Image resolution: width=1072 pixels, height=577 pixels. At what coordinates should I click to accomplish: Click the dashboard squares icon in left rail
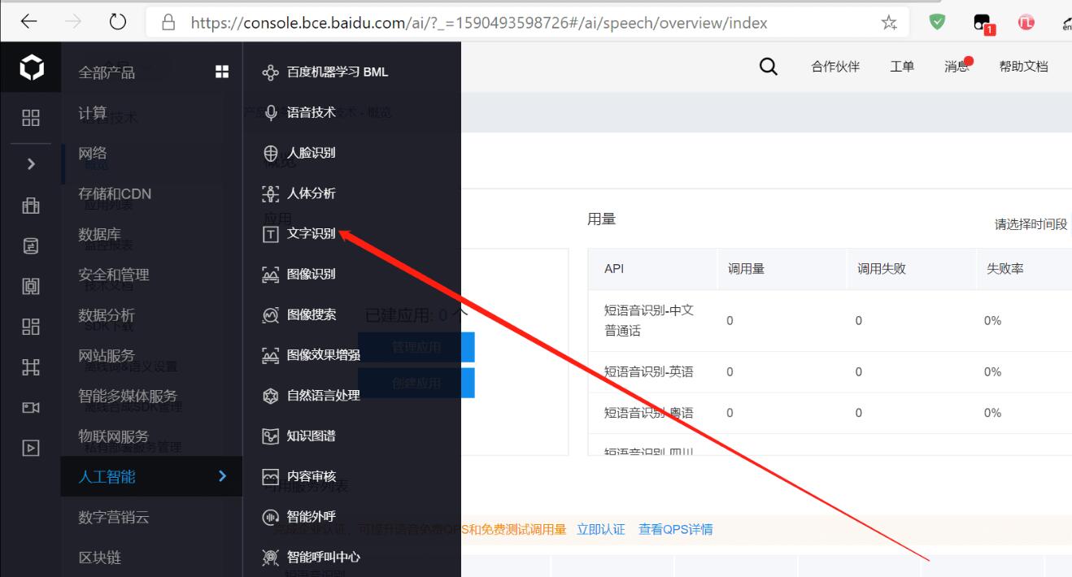[x=30, y=117]
